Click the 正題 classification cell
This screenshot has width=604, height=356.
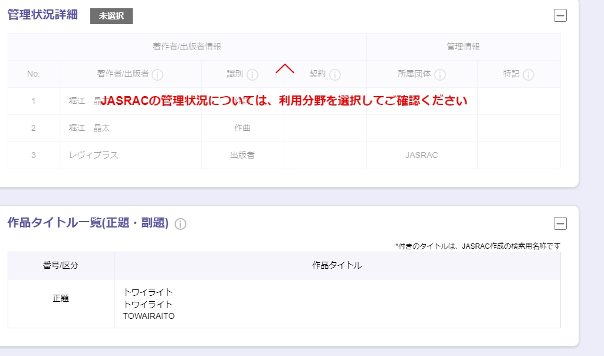61,298
